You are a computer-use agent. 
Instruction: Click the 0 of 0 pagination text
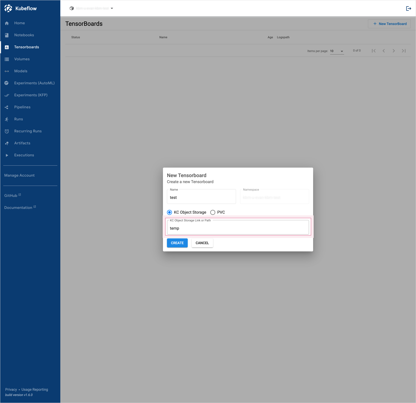click(357, 51)
